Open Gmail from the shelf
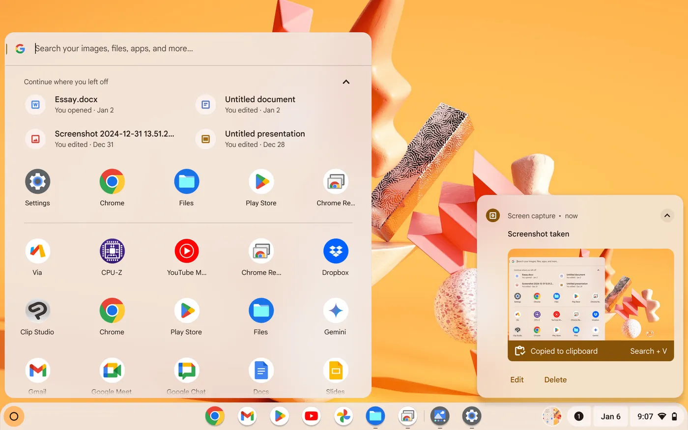688x430 pixels. pyautogui.click(x=247, y=416)
